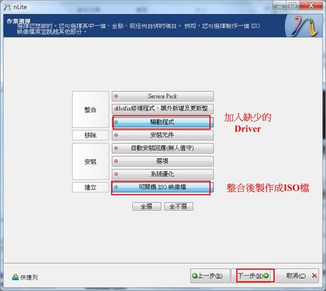Open the 快捷列 presets menu

coord(25,277)
